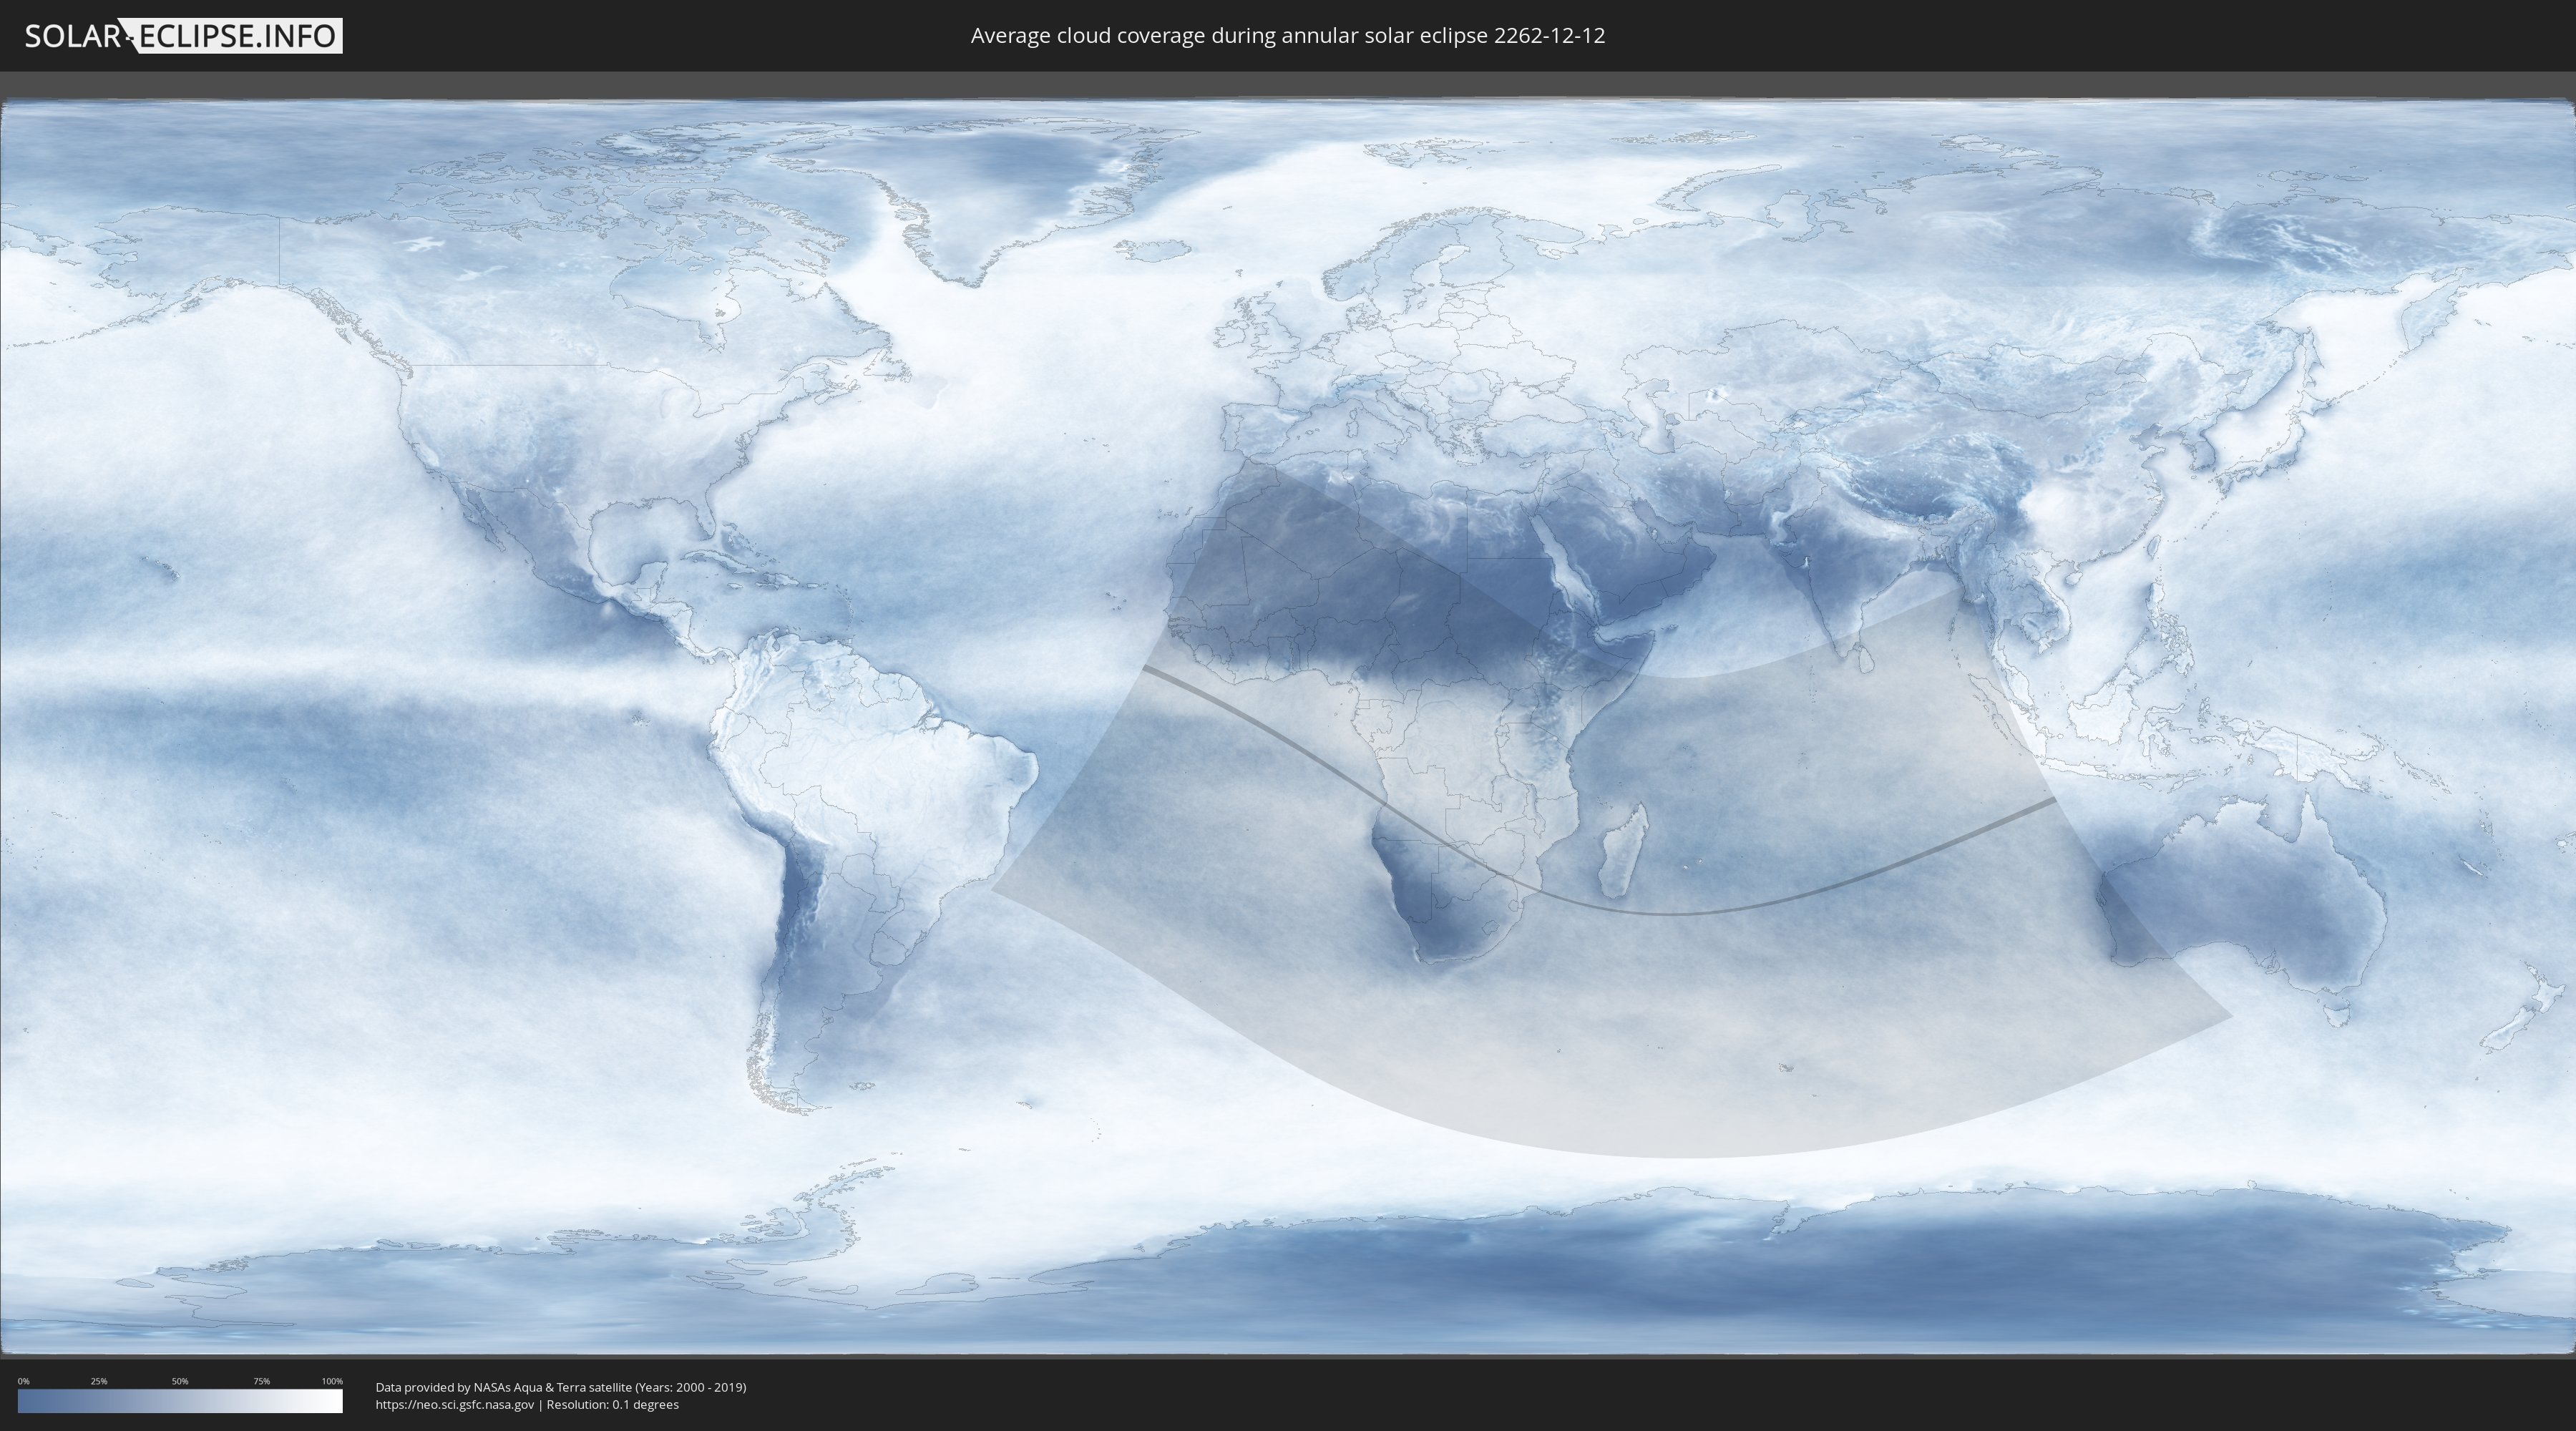
Task: Click the 100% legend label
Action: point(332,1381)
